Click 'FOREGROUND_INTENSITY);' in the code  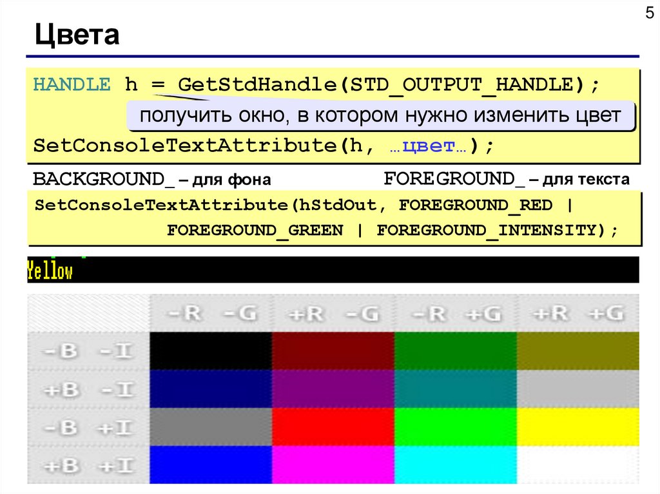point(497,231)
